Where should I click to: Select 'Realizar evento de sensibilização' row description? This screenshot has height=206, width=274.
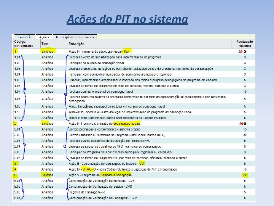(115, 57)
